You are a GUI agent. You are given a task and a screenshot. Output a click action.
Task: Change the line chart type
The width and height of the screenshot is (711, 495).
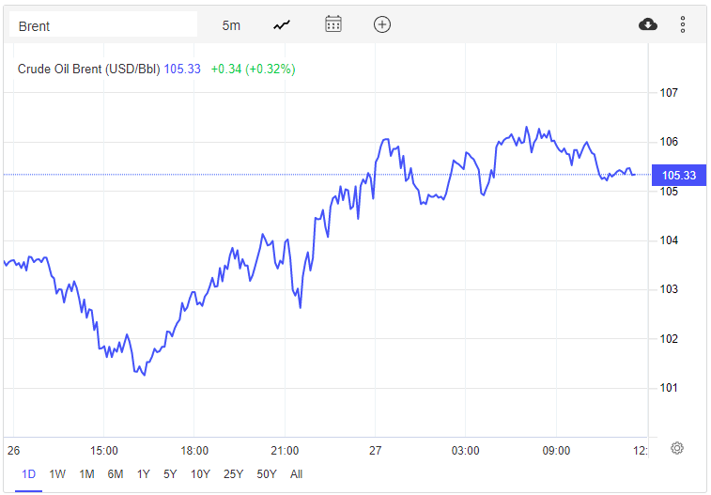282,25
